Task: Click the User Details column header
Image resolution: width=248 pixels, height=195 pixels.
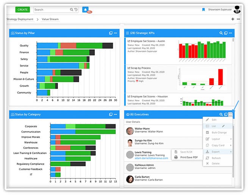Action: [x=133, y=122]
